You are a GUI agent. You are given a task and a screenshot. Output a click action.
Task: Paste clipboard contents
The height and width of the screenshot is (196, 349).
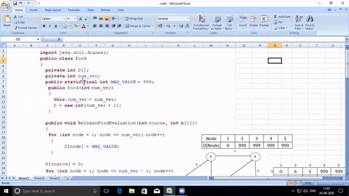tap(7, 22)
